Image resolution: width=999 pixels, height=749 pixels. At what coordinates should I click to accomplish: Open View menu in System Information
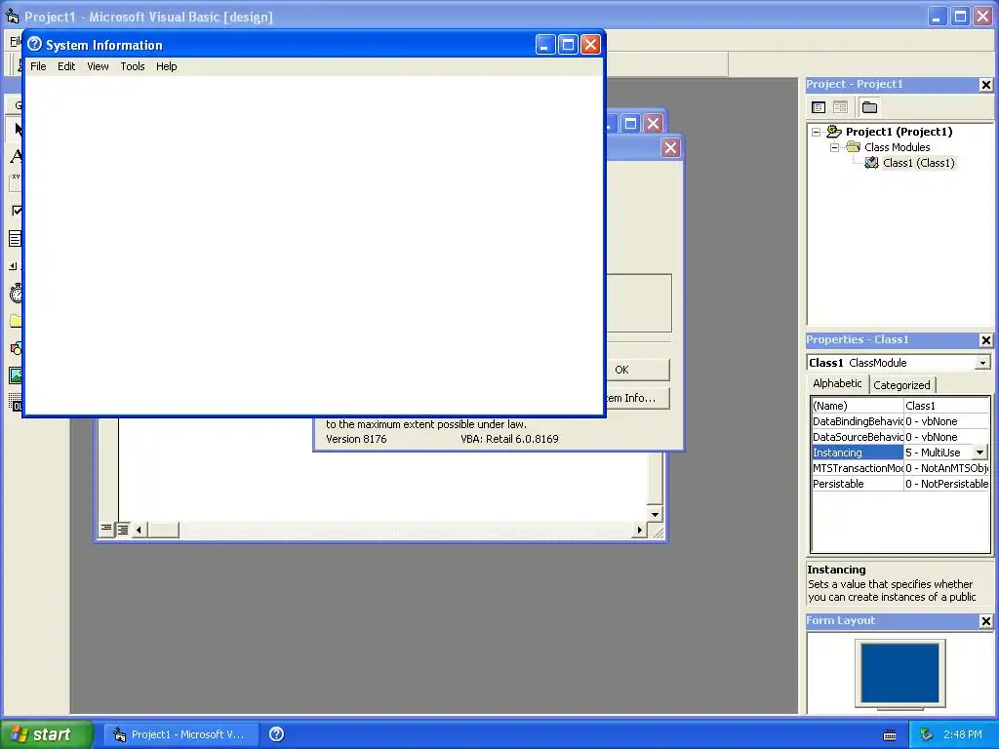click(x=98, y=66)
